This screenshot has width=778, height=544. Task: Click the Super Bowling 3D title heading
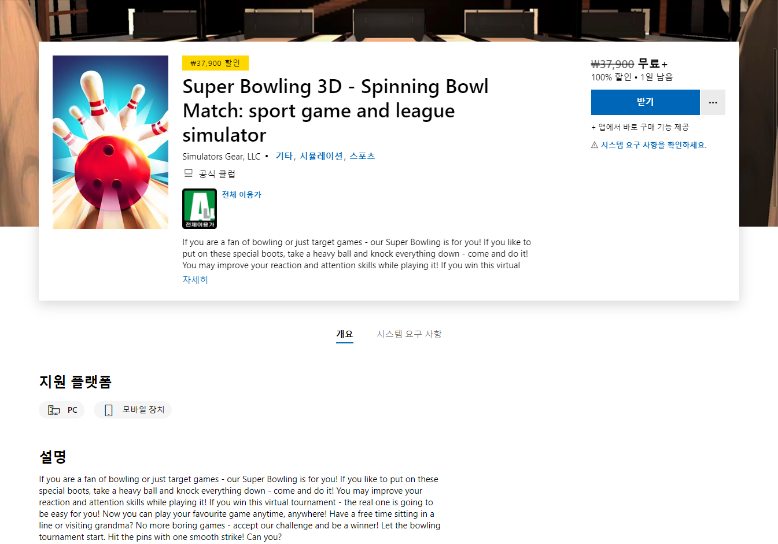335,110
